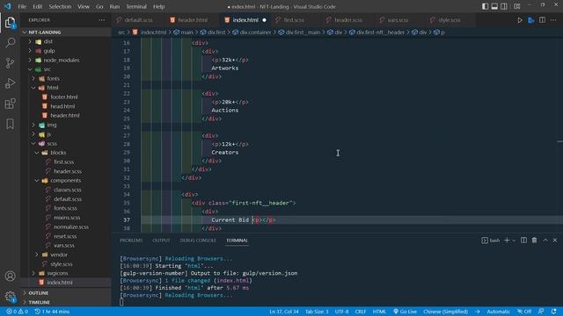The image size is (563, 316).
Task: Click Explorer more actions ellipsis
Action: click(x=102, y=20)
